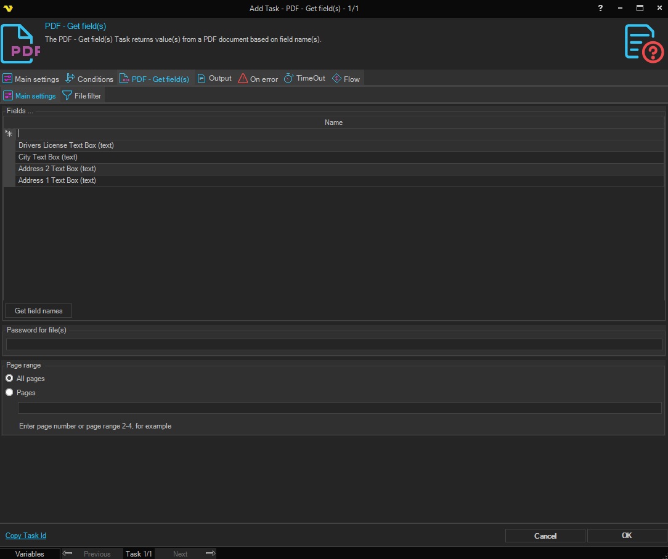Select the PDF - Get field(s) tab
The width and height of the screenshot is (668, 559).
tap(155, 79)
